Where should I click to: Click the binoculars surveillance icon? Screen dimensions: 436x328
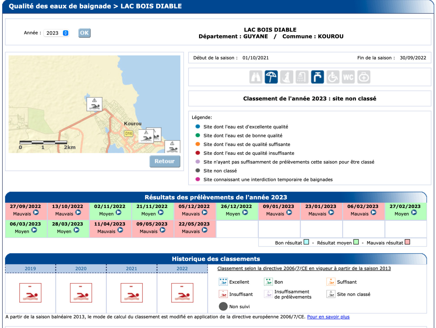coord(256,77)
